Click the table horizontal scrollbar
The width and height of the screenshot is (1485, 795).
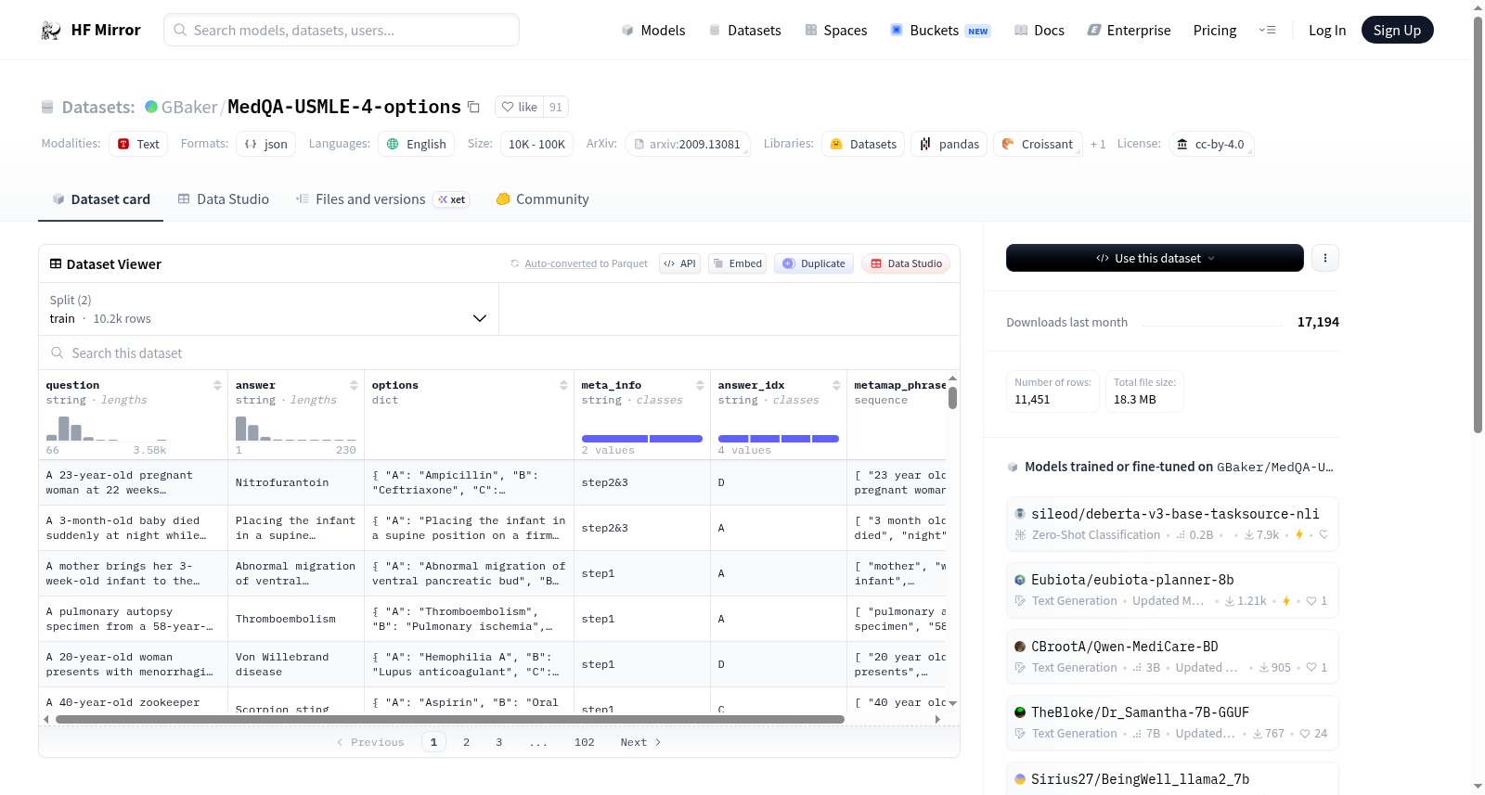tap(450, 719)
